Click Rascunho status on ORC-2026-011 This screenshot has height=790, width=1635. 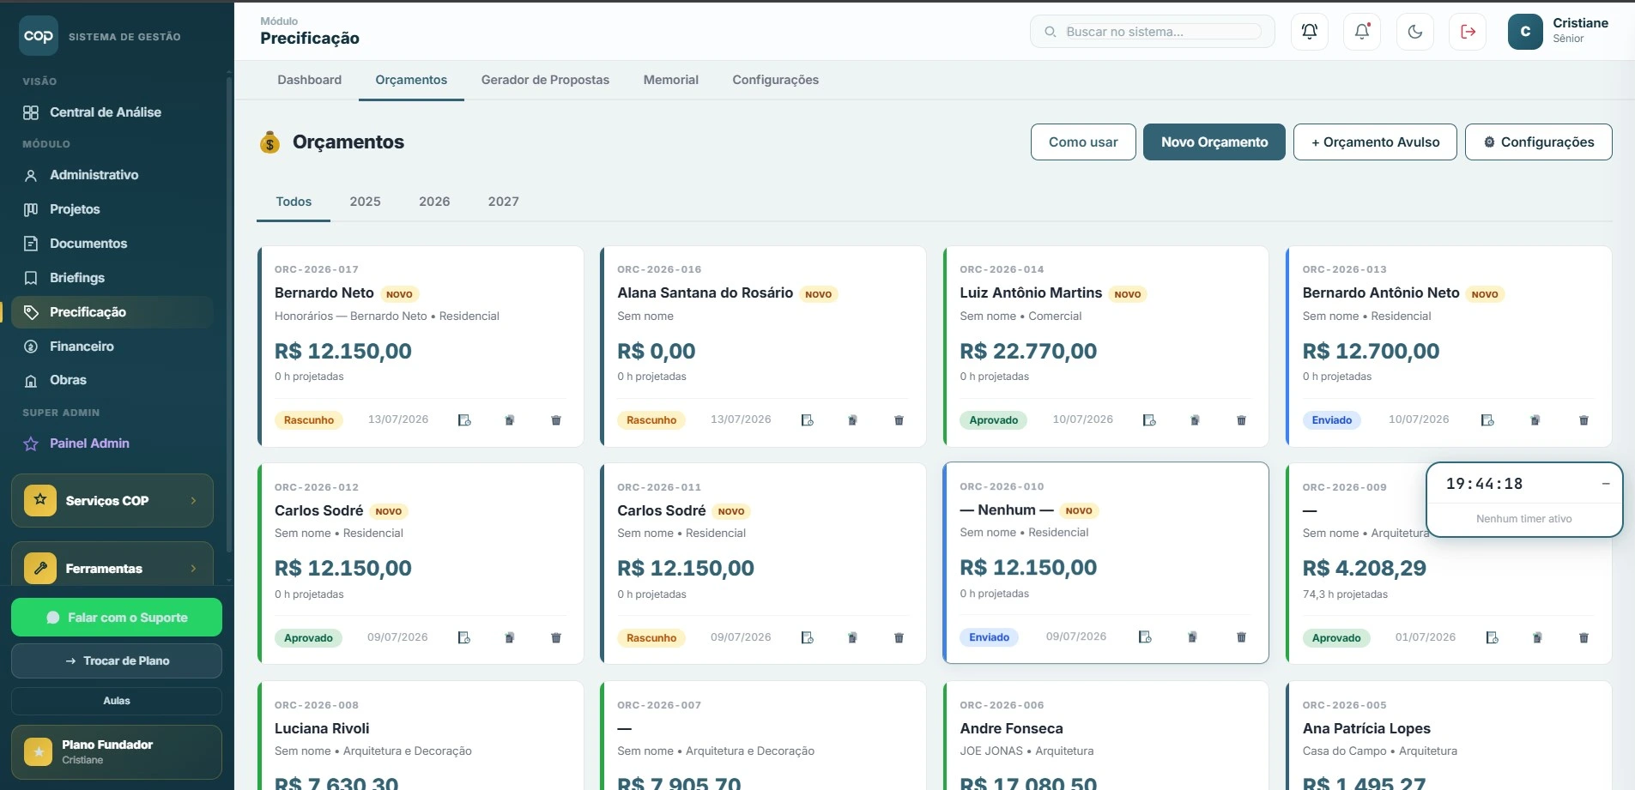(651, 638)
